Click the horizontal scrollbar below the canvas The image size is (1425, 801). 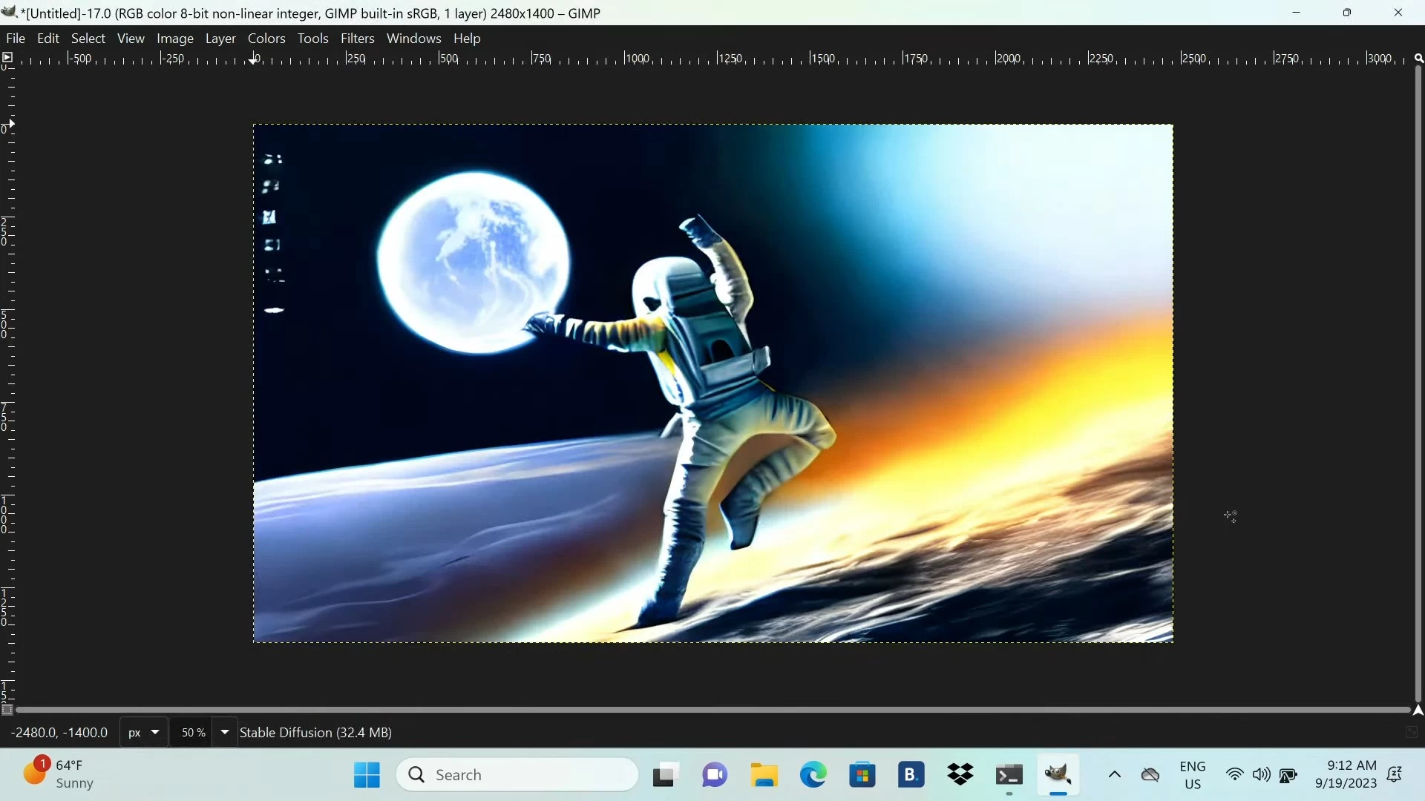pos(712,711)
